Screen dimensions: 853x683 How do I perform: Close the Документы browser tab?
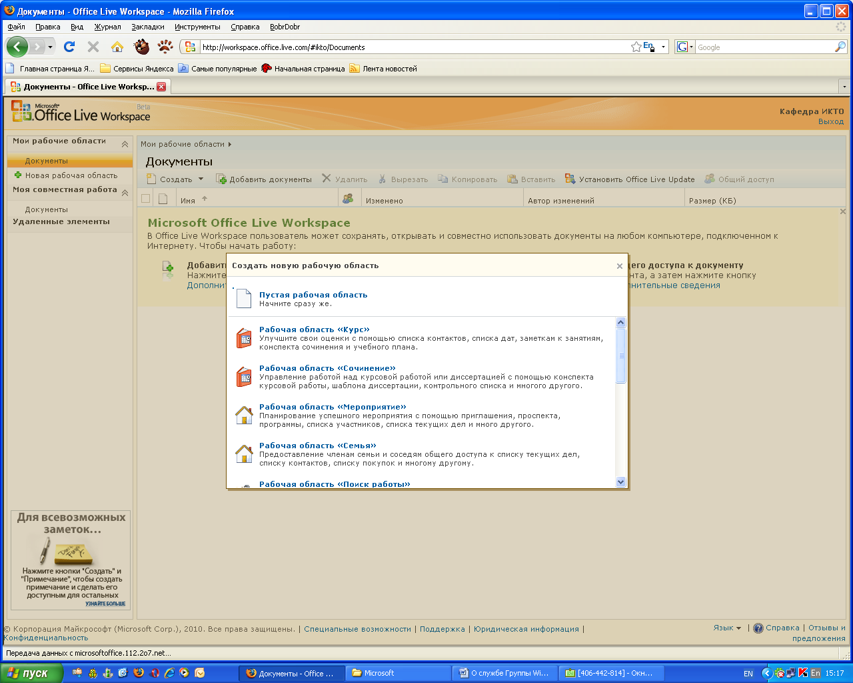coord(161,87)
